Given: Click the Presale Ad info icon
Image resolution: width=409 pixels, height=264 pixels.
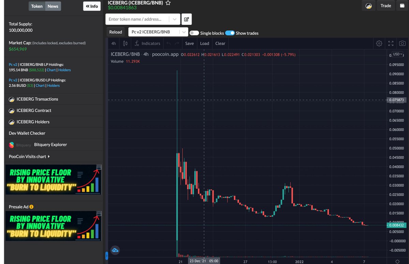Looking at the screenshot, I should [31, 207].
